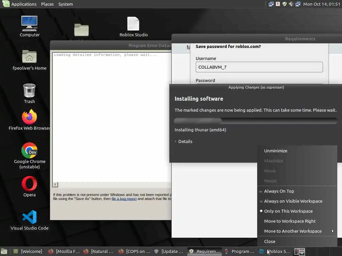342x256 pixels.
Task: Choose Unminimize from the context menu
Action: click(297, 151)
